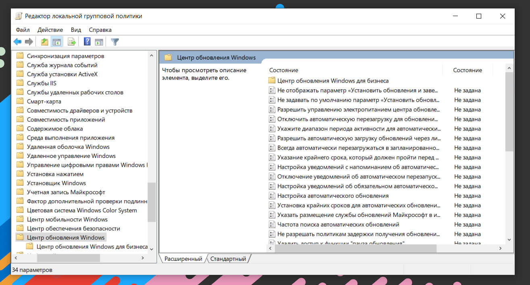Viewport: 530px width, 285px height.
Task: Select tree item Учетная запись Майкрософт
Action: click(x=66, y=192)
